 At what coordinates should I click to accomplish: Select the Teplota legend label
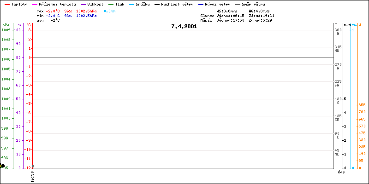click(x=19, y=4)
